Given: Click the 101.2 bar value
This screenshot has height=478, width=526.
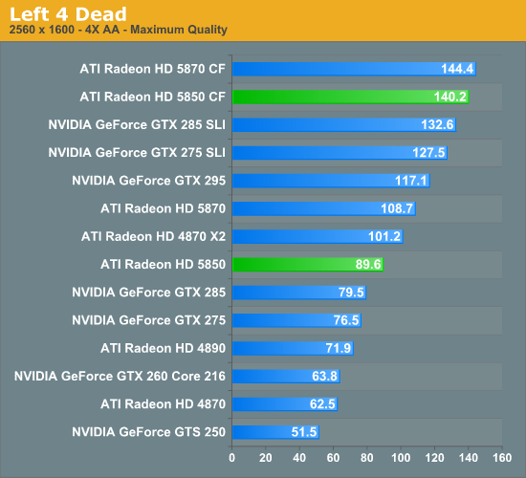Looking at the screenshot, I should 384,236.
